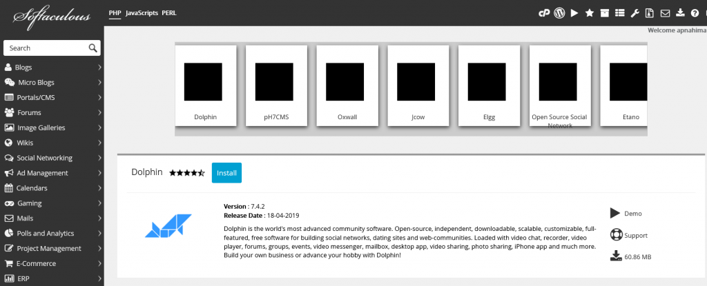The height and width of the screenshot is (286, 707).
Task: Expand the Mails category chevron
Action: [x=99, y=218]
